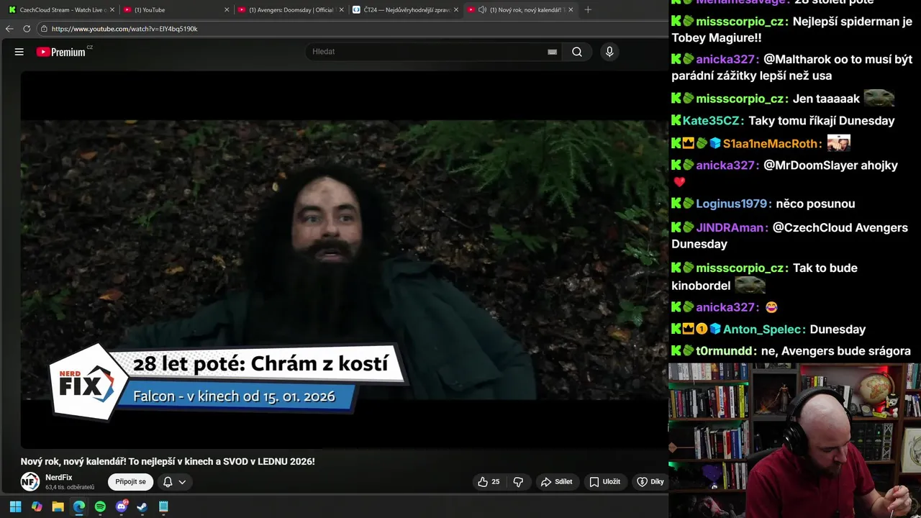Open NerdFix channel avatar
The height and width of the screenshot is (518, 921).
pos(30,481)
